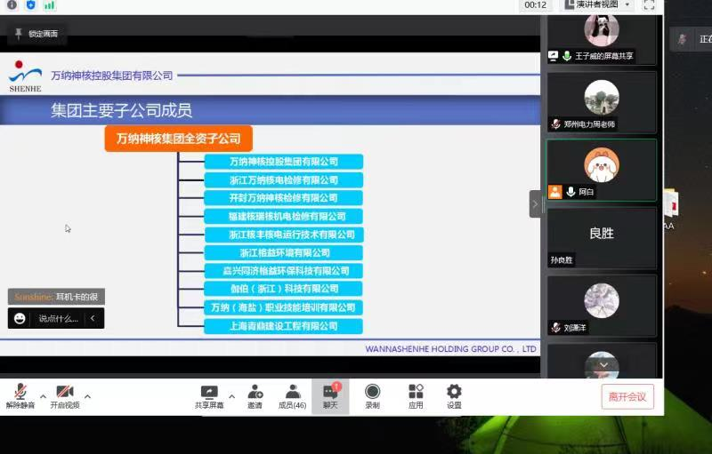This screenshot has width=712, height=454.
Task: Click the 说点什么... chat input field
Action: point(59,319)
